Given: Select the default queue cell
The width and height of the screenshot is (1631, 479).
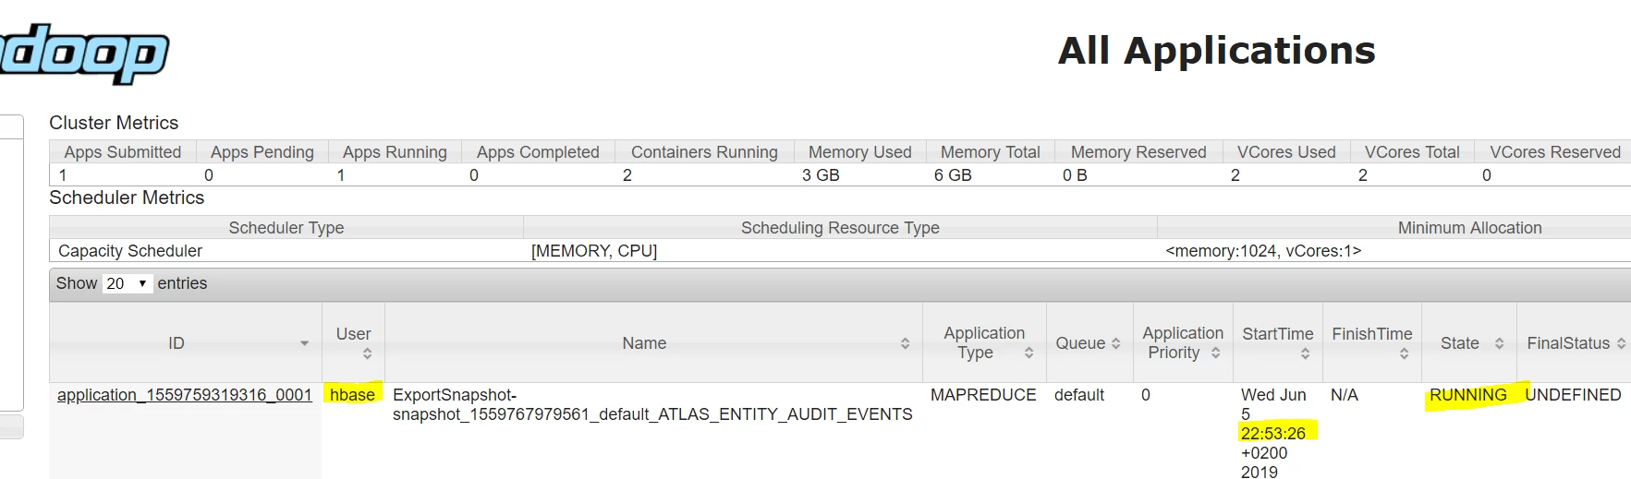Looking at the screenshot, I should [x=1079, y=395].
